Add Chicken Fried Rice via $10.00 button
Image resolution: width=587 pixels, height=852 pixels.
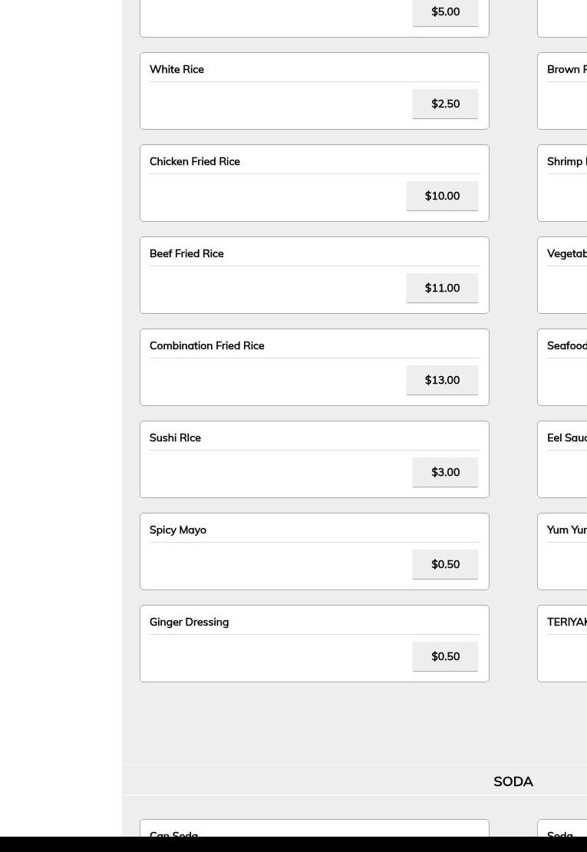pos(442,196)
